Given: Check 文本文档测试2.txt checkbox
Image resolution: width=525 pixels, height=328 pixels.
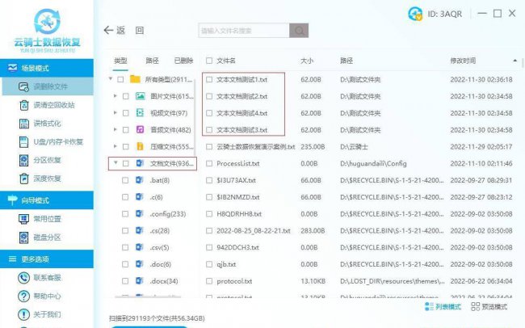Looking at the screenshot, I should pyautogui.click(x=209, y=96).
